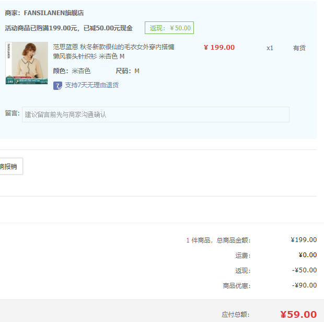Click the 应付总额 ¥59.00 total
The height and width of the screenshot is (322, 324).
coord(298,314)
